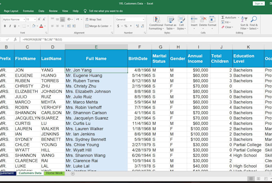Open Font dialog launcher

(46, 33)
